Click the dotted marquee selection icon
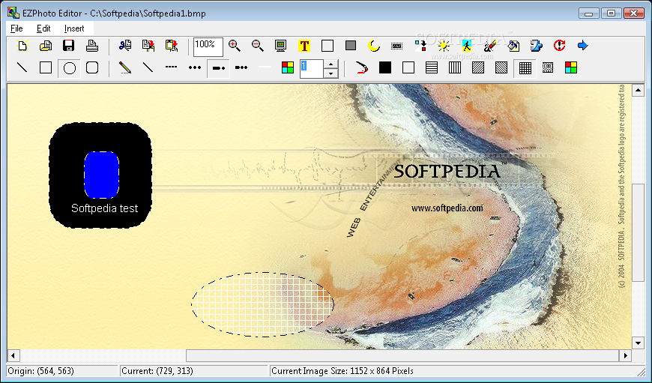 [397, 46]
